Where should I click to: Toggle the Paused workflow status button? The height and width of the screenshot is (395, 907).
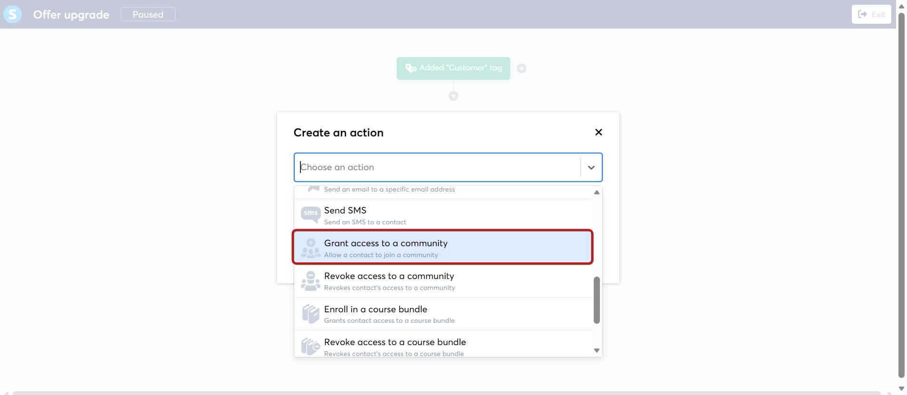148,14
